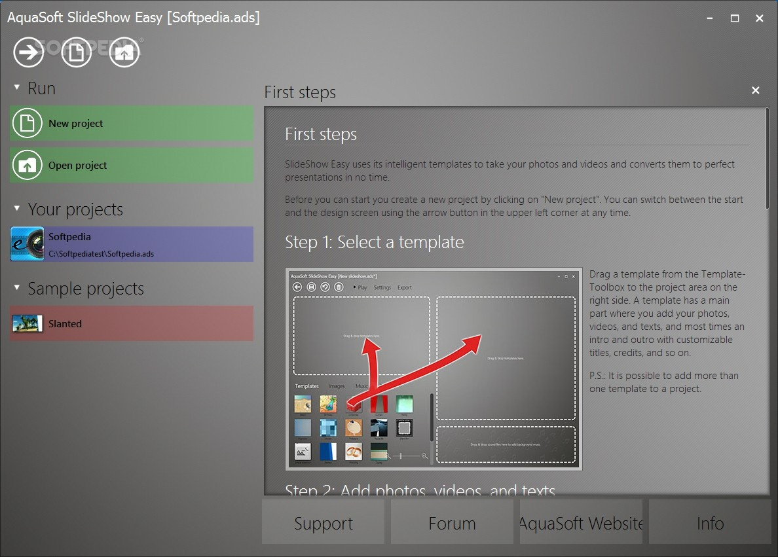Click the 'Your projects' section title

click(75, 209)
